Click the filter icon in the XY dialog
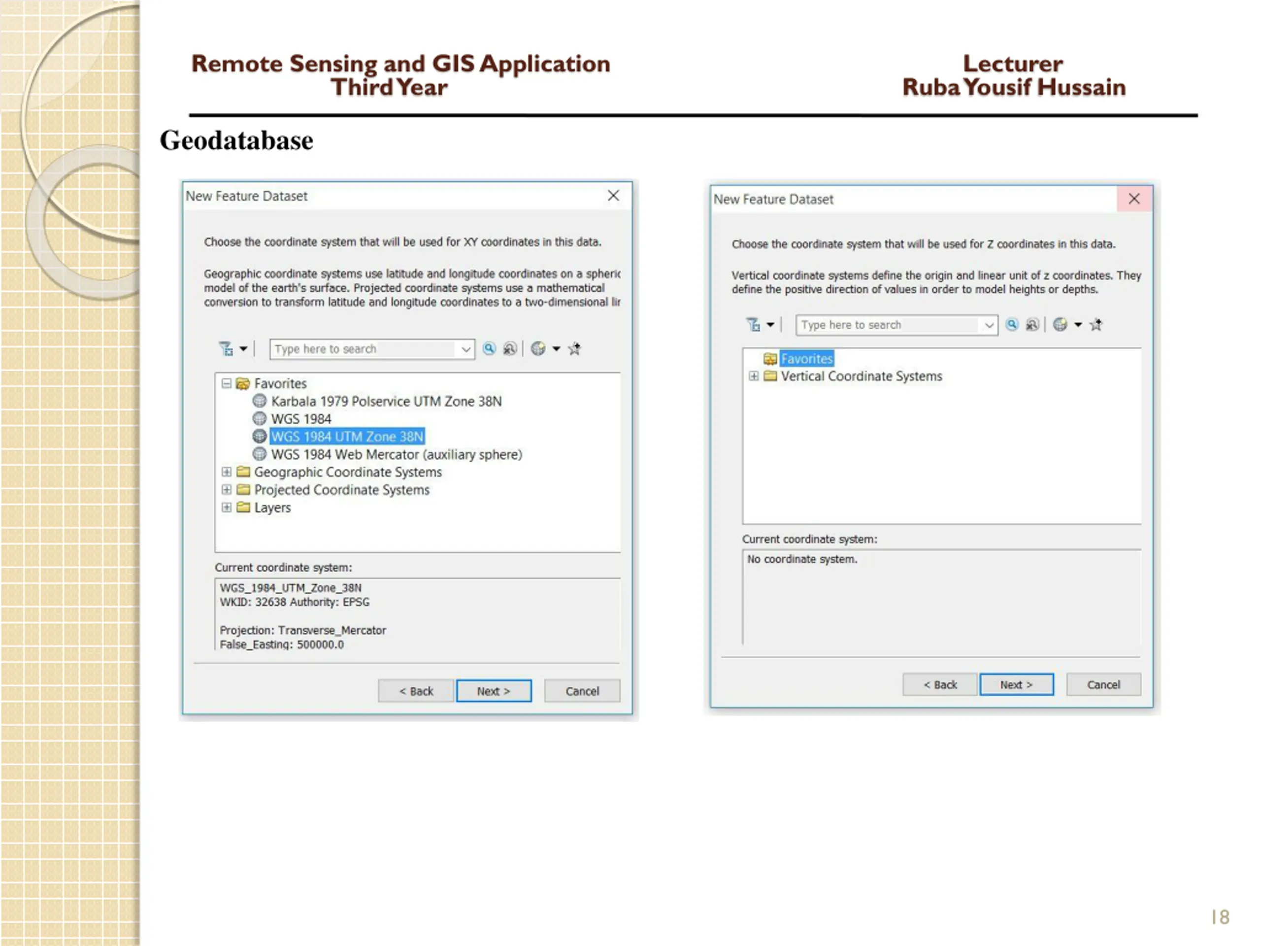This screenshot has height=946, width=1261. [226, 348]
